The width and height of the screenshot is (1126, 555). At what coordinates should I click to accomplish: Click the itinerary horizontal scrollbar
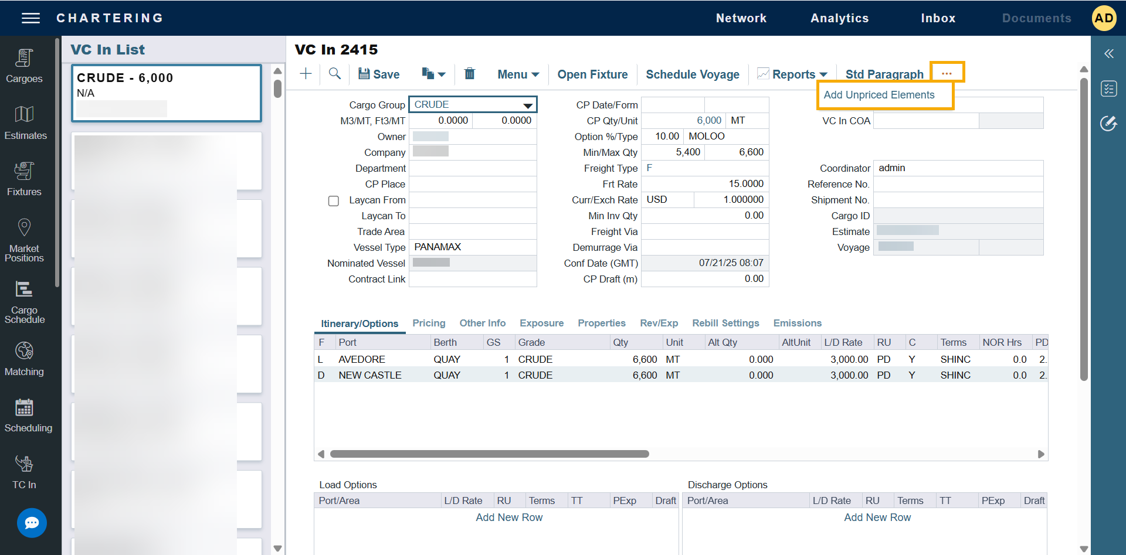pyautogui.click(x=489, y=454)
